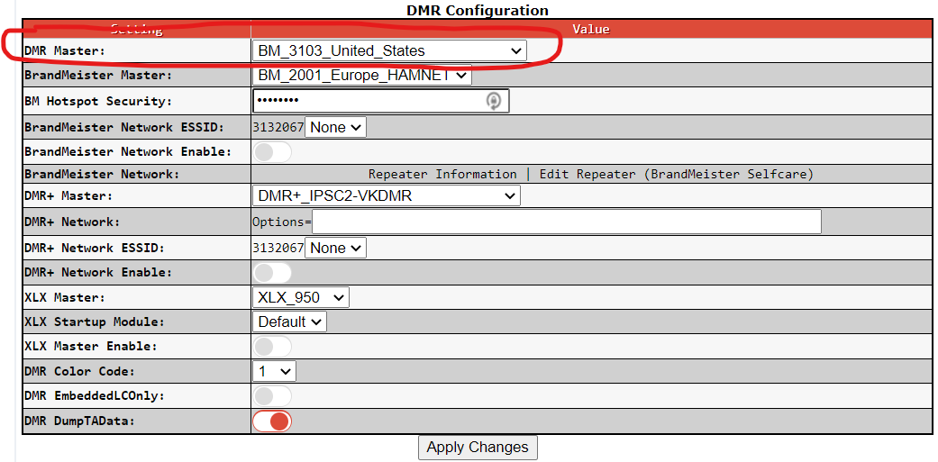
Task: Click the DMR Configuration heading
Action: [478, 10]
